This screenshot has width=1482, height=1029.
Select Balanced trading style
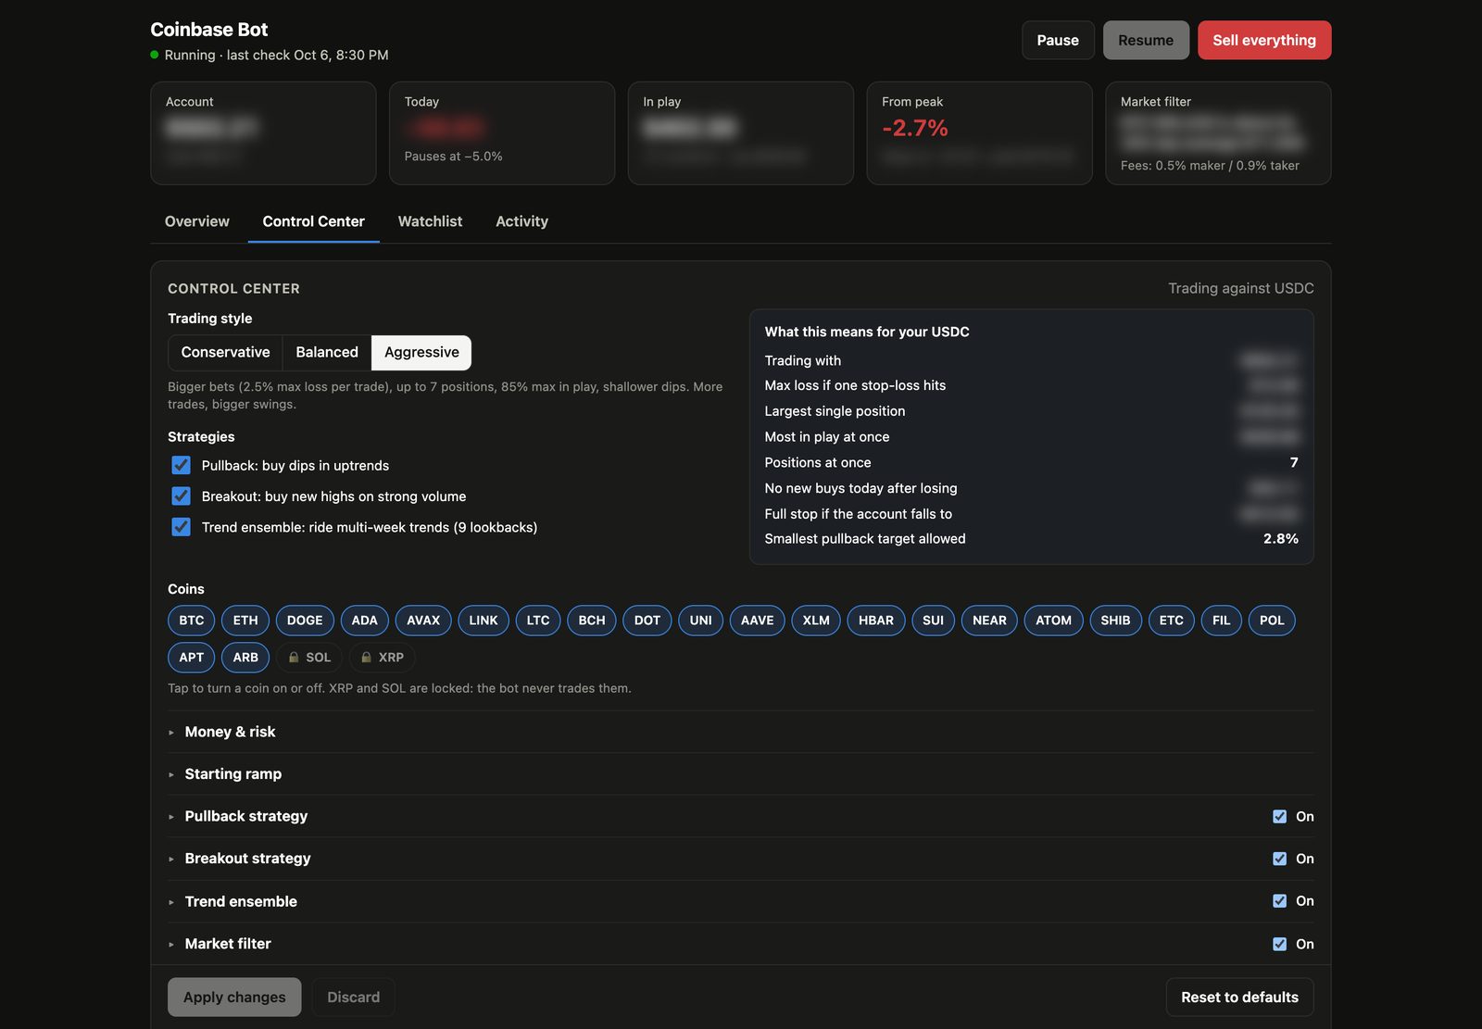pos(327,353)
